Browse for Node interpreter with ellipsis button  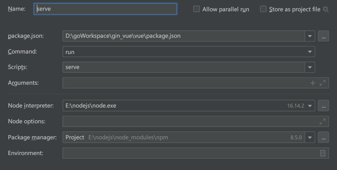[x=323, y=106]
